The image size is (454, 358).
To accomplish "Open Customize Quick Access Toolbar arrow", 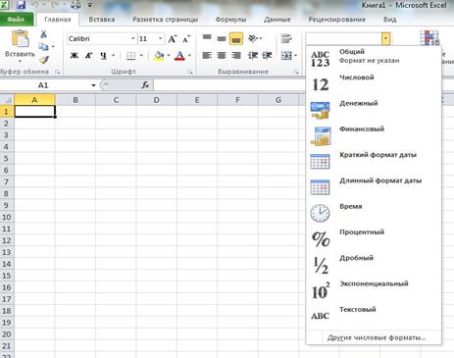I will (x=89, y=5).
